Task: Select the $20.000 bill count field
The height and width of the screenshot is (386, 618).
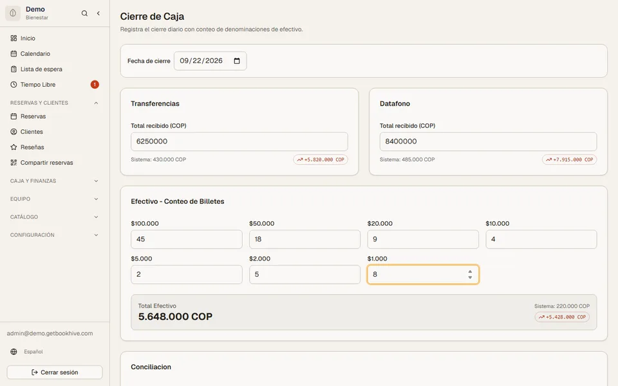Action: point(423,239)
